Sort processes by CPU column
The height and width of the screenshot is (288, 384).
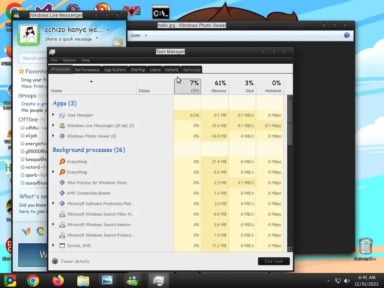tap(187, 86)
